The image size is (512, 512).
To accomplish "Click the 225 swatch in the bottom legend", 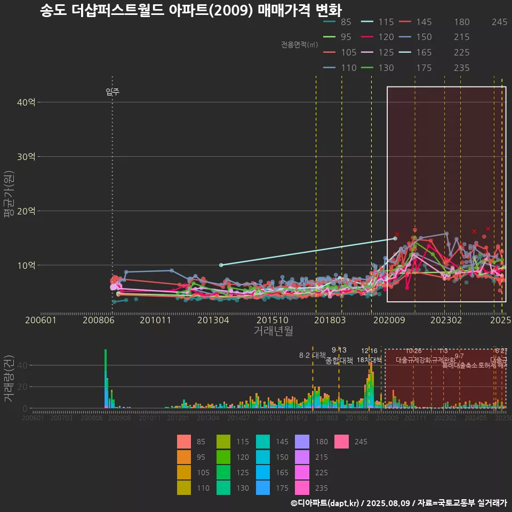I will click(302, 473).
